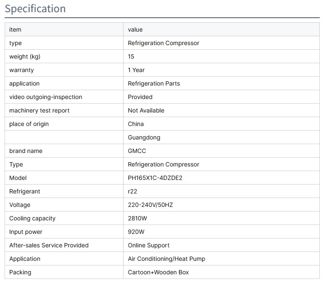Select the 2810W cooling capacity value
Viewport: 324px width, 284px height.
137,218
